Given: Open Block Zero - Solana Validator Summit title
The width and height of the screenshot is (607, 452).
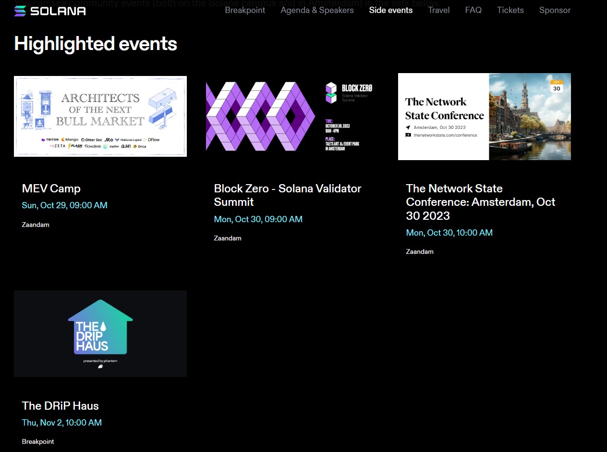Looking at the screenshot, I should [x=287, y=195].
